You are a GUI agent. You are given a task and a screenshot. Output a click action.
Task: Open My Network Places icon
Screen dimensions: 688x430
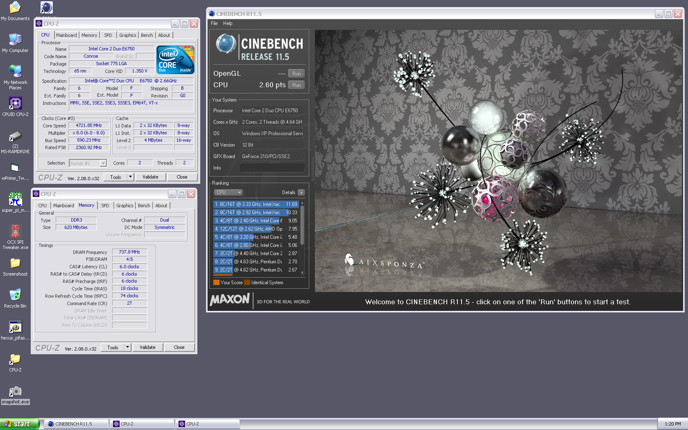15,77
